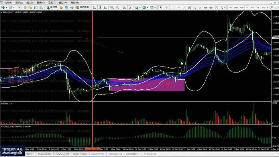Select the trendline drawing tool
Viewport: 279px width, 157px height.
(184, 8)
